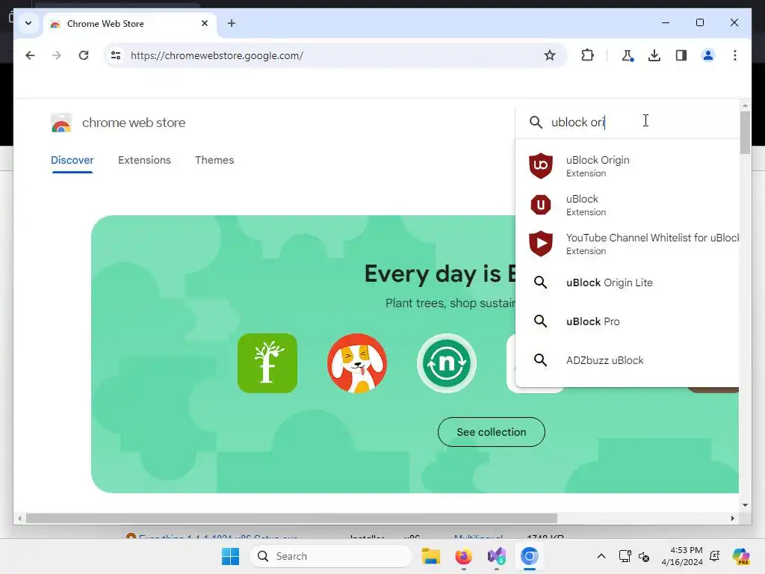Select YouTube Channel Whitelist for uBlock suggestion
Screen dimensions: 765x574
(x=628, y=244)
